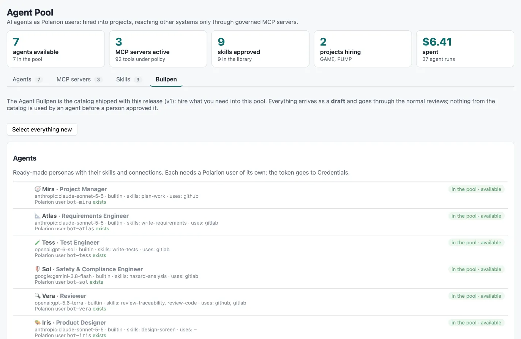Click the Polarion user bot-mira exists line

click(x=70, y=202)
